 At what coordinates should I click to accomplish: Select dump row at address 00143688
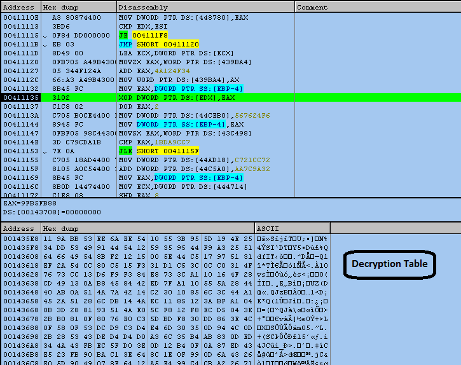pyautogui.click(x=165, y=327)
